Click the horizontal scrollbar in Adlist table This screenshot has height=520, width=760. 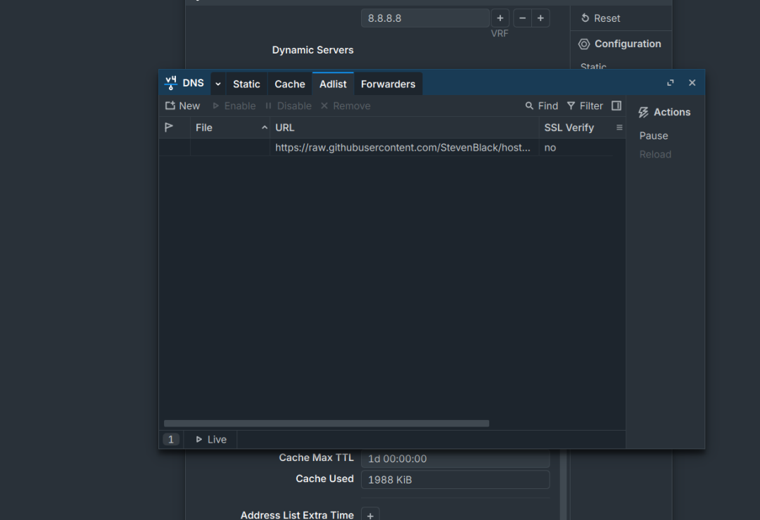[x=327, y=424]
